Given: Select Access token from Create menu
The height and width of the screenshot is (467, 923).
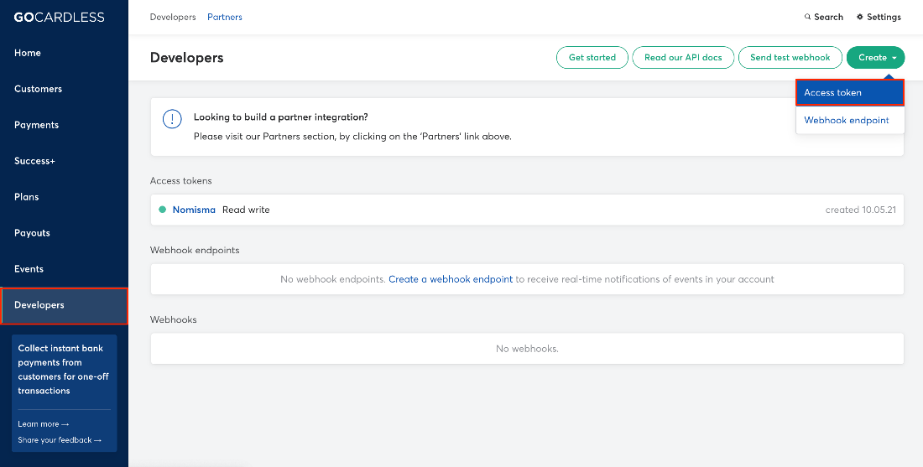Looking at the screenshot, I should [850, 92].
